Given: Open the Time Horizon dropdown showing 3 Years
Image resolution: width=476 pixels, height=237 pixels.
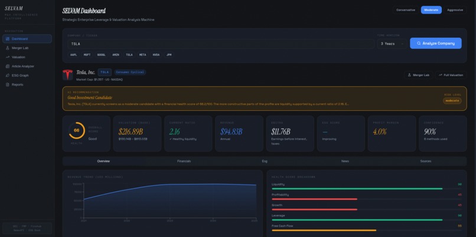Looking at the screenshot, I should click(392, 44).
